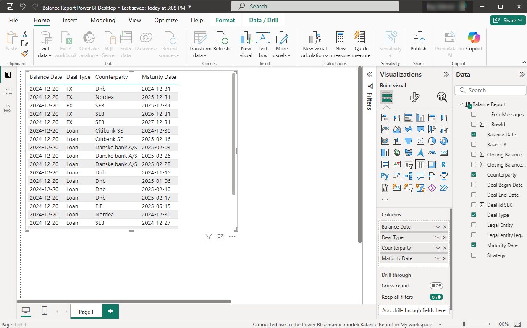Image resolution: width=527 pixels, height=328 pixels.
Task: Check the Legal Entity field
Action: 474,225
